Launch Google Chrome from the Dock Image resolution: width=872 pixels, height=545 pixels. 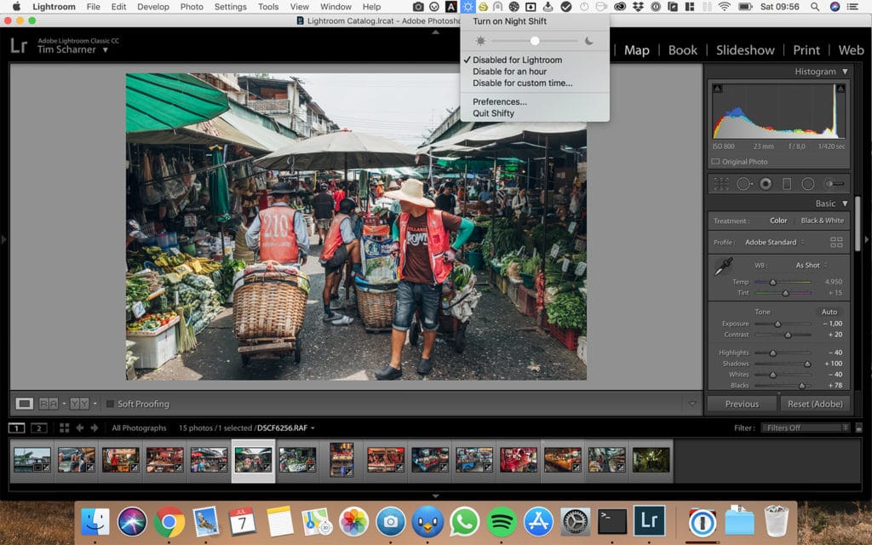tap(169, 522)
